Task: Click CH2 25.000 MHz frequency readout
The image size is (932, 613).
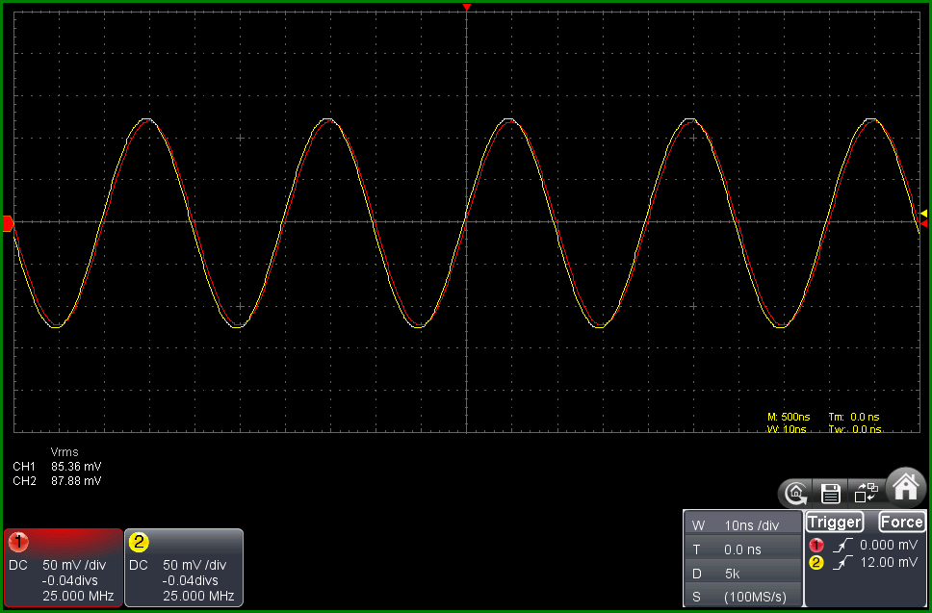Action: (198, 596)
